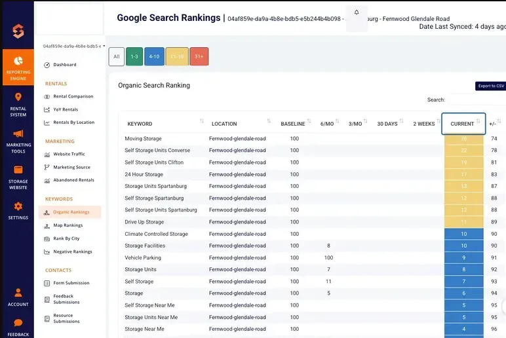The image size is (506, 338).
Task: Go to Website Traffic page
Action: click(x=69, y=154)
